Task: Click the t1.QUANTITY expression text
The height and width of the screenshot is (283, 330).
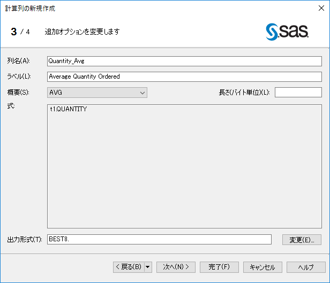Action: (x=68, y=109)
